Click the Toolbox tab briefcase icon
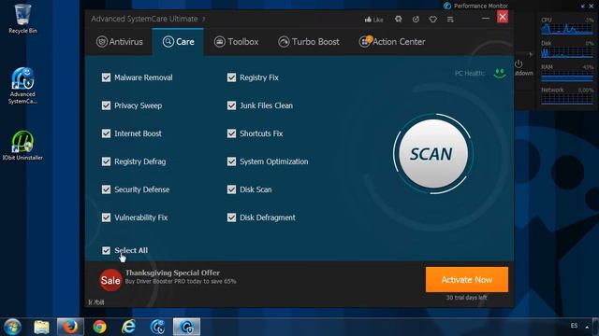This screenshot has height=336, width=599. point(220,41)
